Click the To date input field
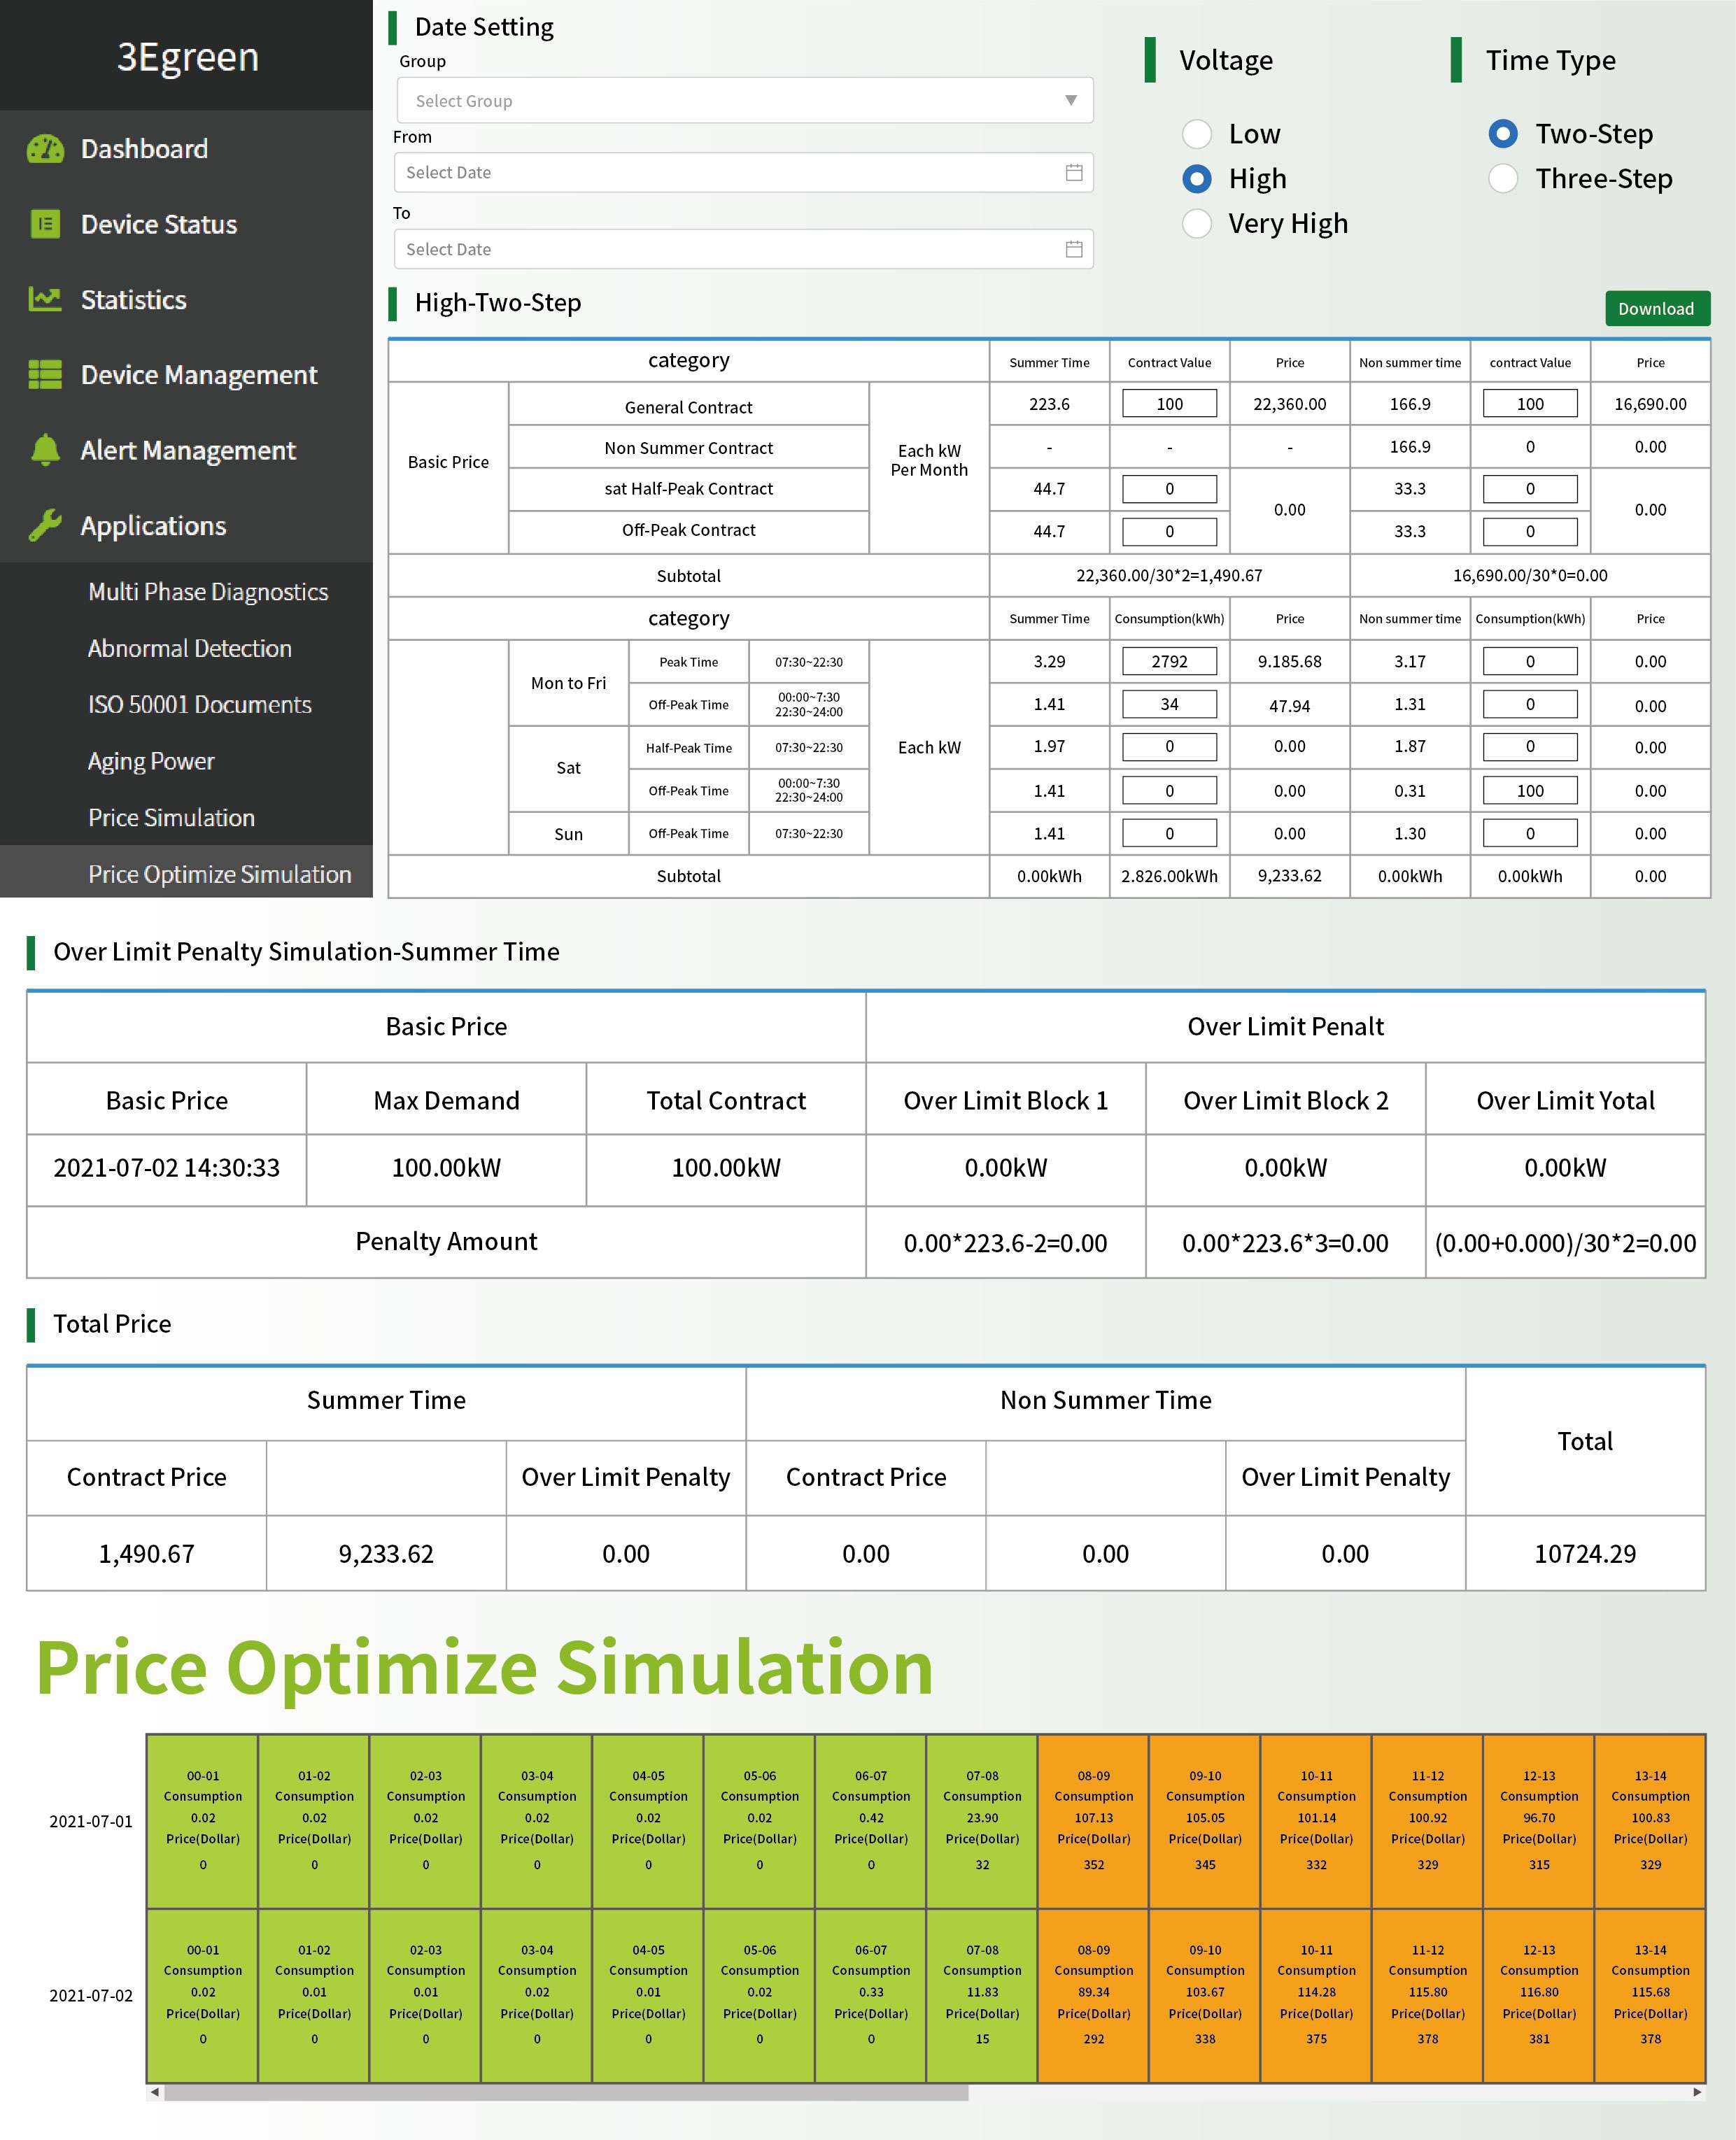1736x2140 pixels. click(744, 249)
